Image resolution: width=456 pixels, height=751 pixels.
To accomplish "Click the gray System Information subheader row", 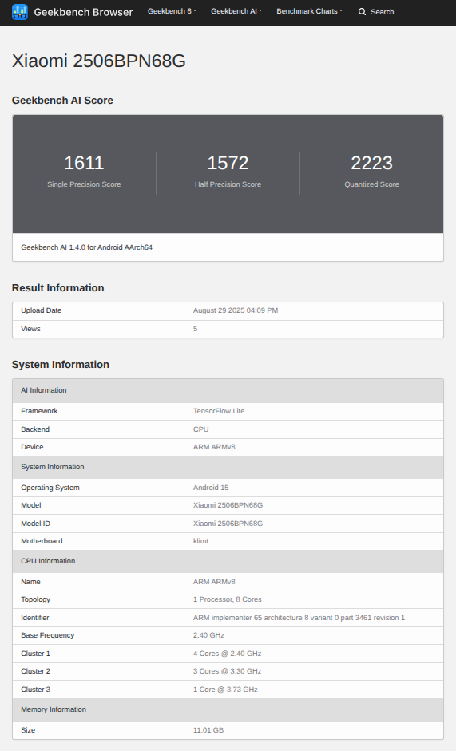I will [228, 467].
